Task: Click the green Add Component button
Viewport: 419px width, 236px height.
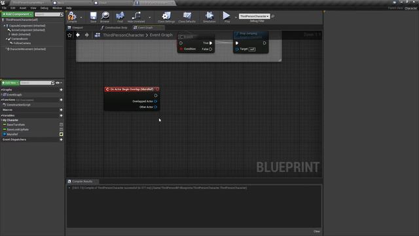Action: [x=17, y=14]
